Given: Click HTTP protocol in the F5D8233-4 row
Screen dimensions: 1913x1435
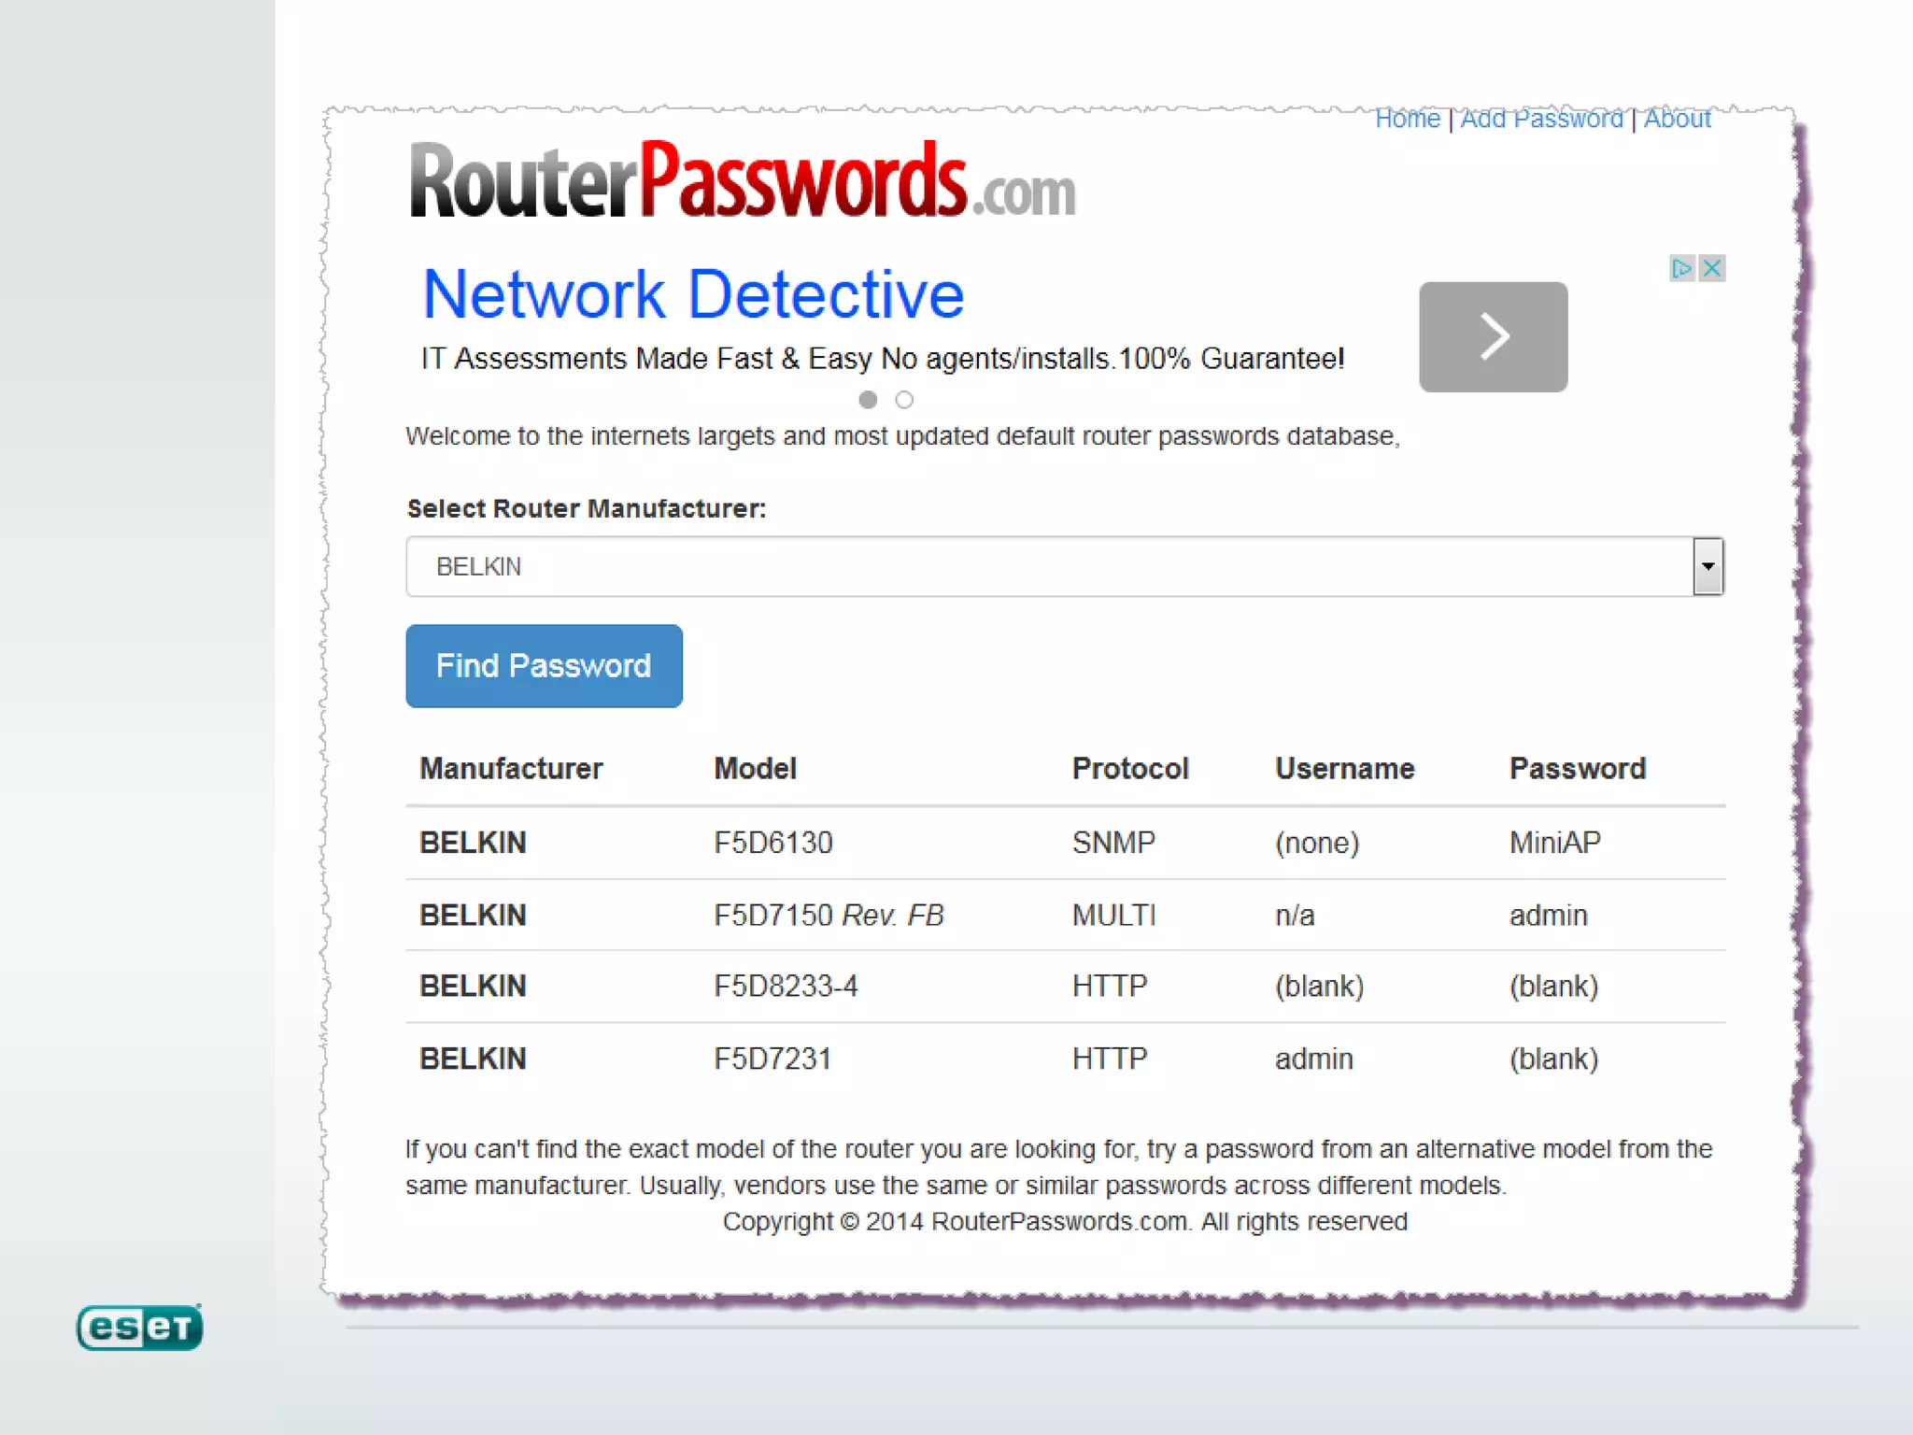Looking at the screenshot, I should [x=1110, y=987].
